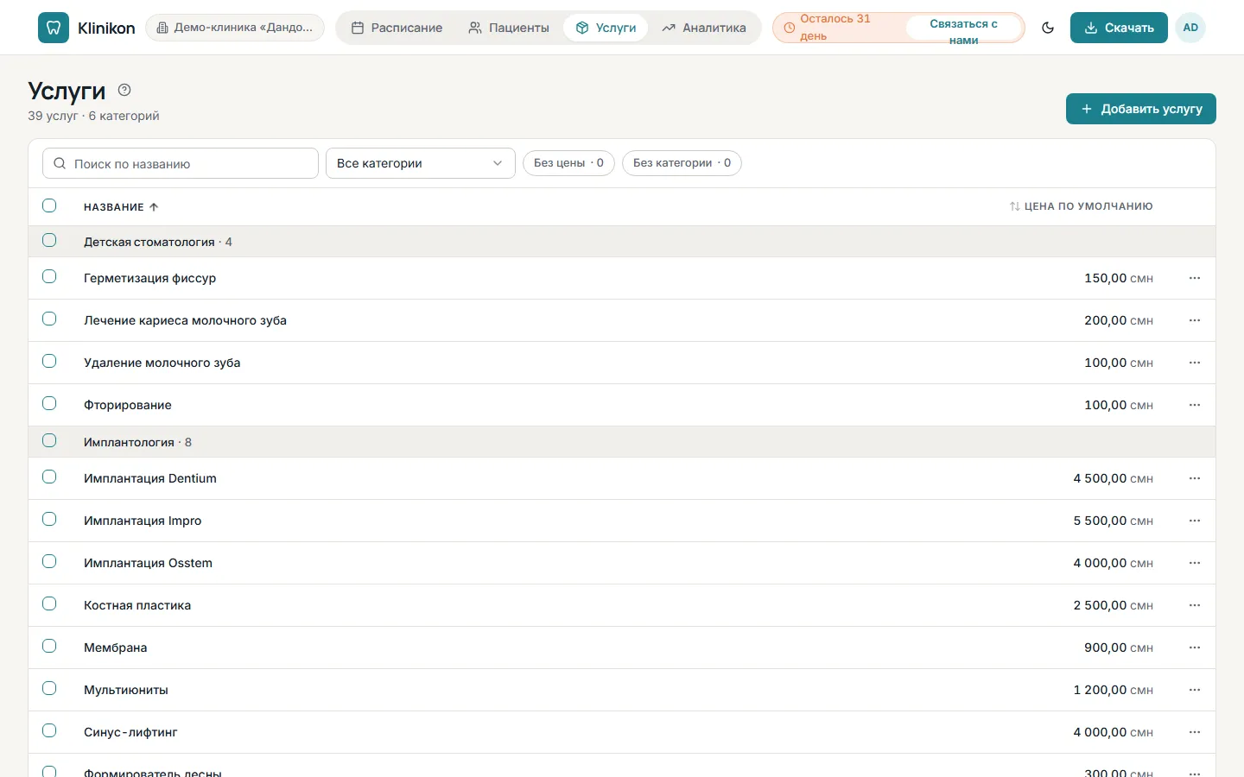Check the box for Имплантация Dentium
This screenshot has width=1244, height=777.
tap(49, 477)
